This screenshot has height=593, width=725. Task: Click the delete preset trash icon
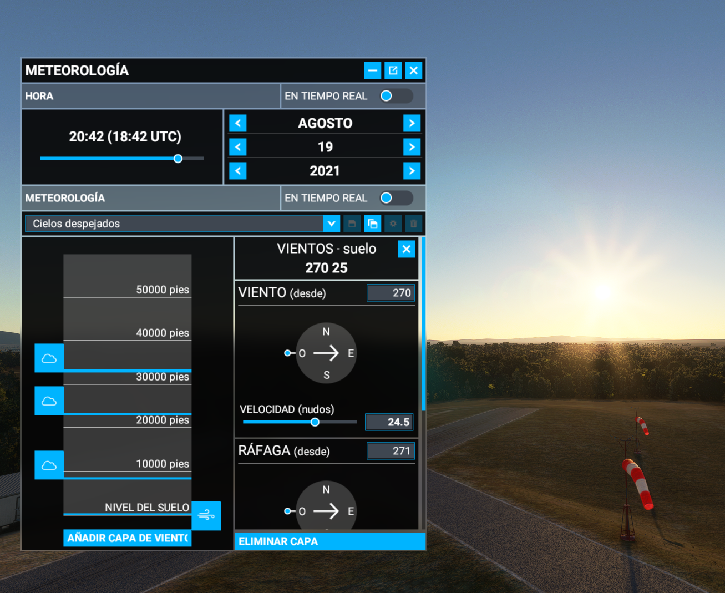click(413, 224)
